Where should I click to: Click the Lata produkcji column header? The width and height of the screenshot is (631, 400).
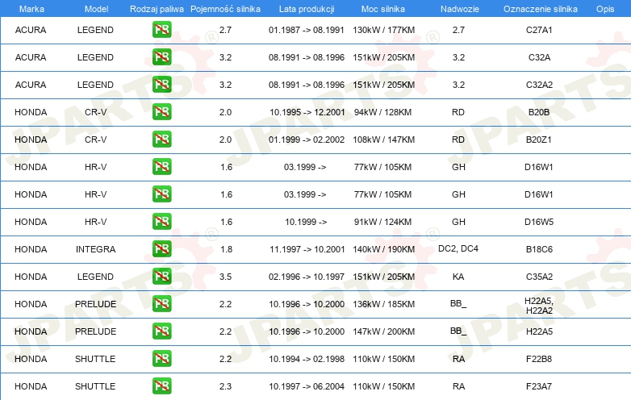coord(307,9)
